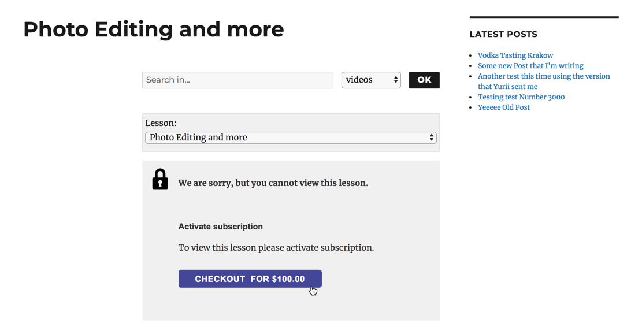631x334 pixels.
Task: Click the 'To view this lesson' instruction text
Action: tap(276, 248)
